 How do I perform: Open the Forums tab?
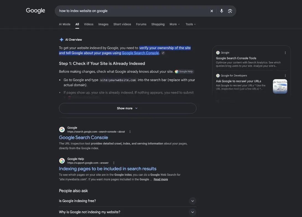coord(141,24)
